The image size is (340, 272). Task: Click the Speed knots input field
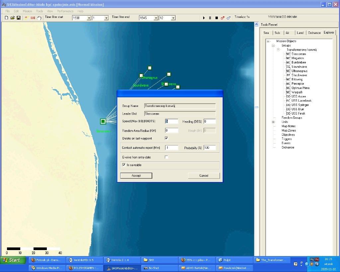[x=171, y=122]
